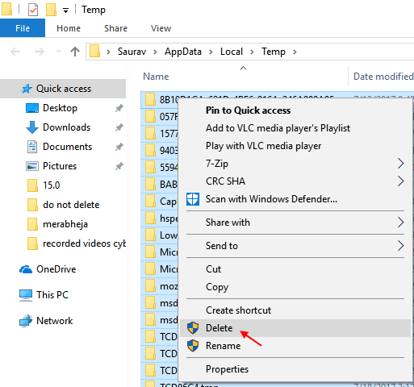
Task: Unpin Desktop using its pin icon
Action: pos(119,108)
